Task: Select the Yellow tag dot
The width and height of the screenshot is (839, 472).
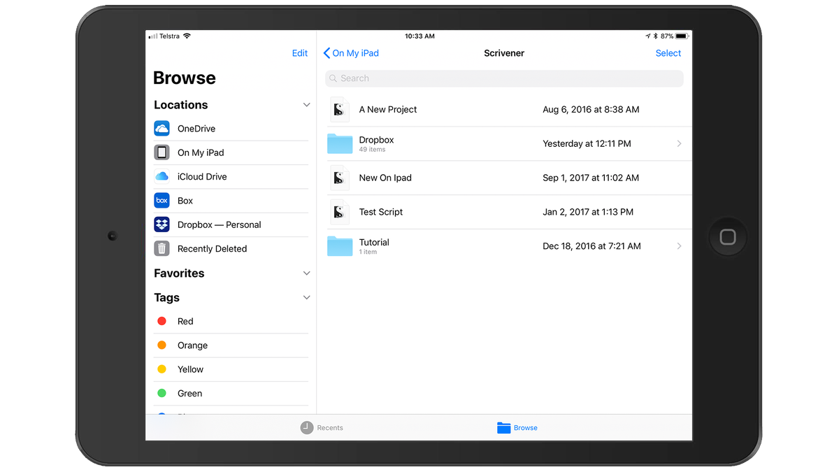Action: (162, 369)
